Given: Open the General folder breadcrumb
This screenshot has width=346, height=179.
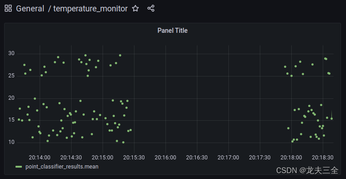Looking at the screenshot, I should 30,9.
